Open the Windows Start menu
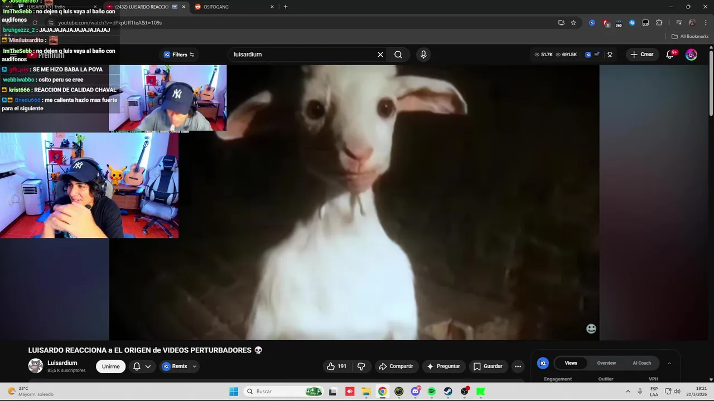This screenshot has width=714, height=401. click(x=234, y=392)
